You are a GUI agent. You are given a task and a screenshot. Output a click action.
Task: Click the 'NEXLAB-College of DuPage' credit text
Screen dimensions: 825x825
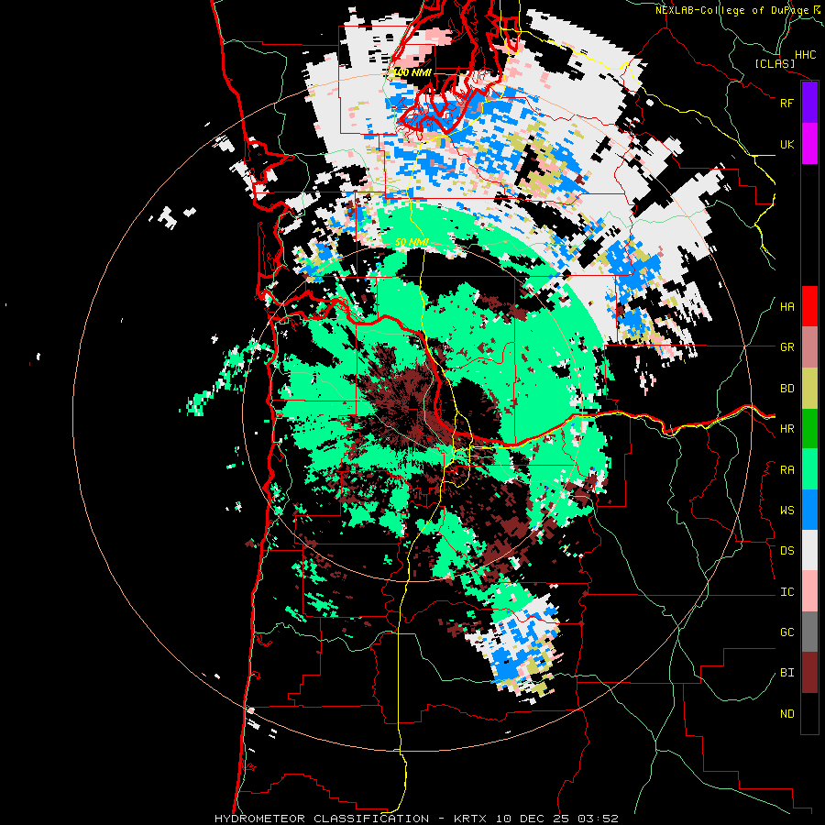[x=732, y=10]
